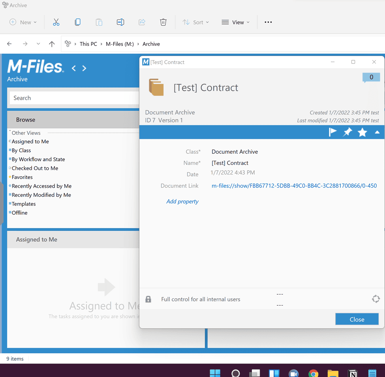Click the Assigned to Me section header
385x377 pixels.
[73, 239]
